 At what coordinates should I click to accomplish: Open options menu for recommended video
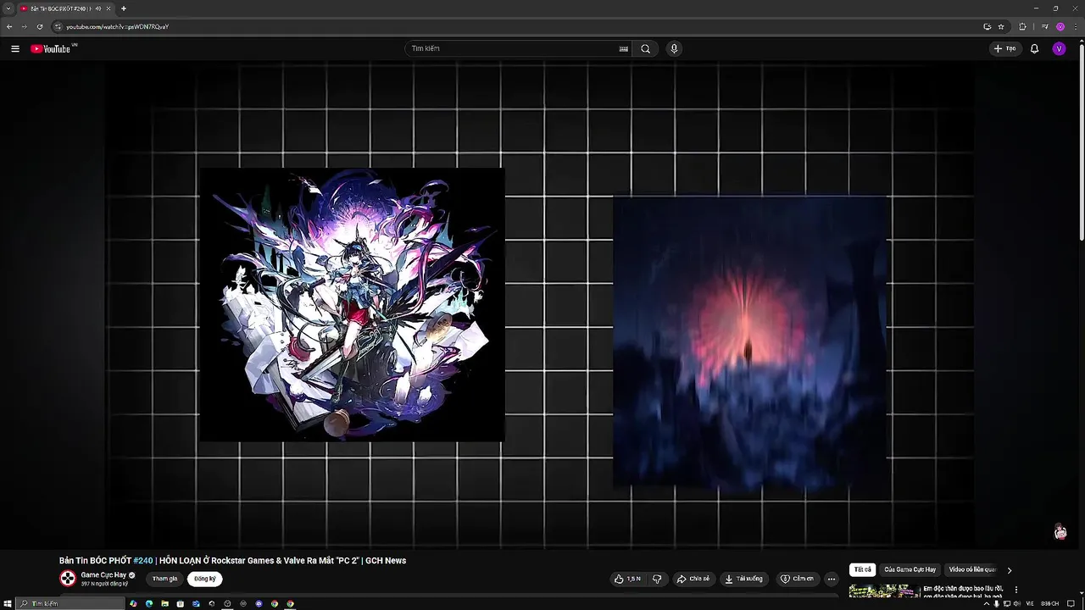(1016, 590)
